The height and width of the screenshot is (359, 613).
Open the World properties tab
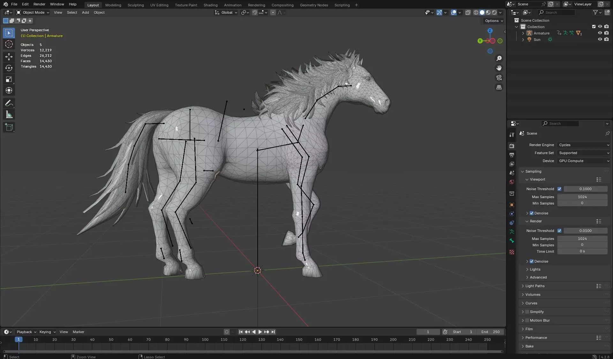[x=512, y=182]
